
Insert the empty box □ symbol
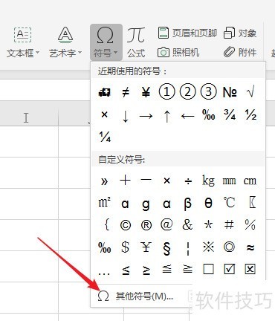tap(208, 269)
